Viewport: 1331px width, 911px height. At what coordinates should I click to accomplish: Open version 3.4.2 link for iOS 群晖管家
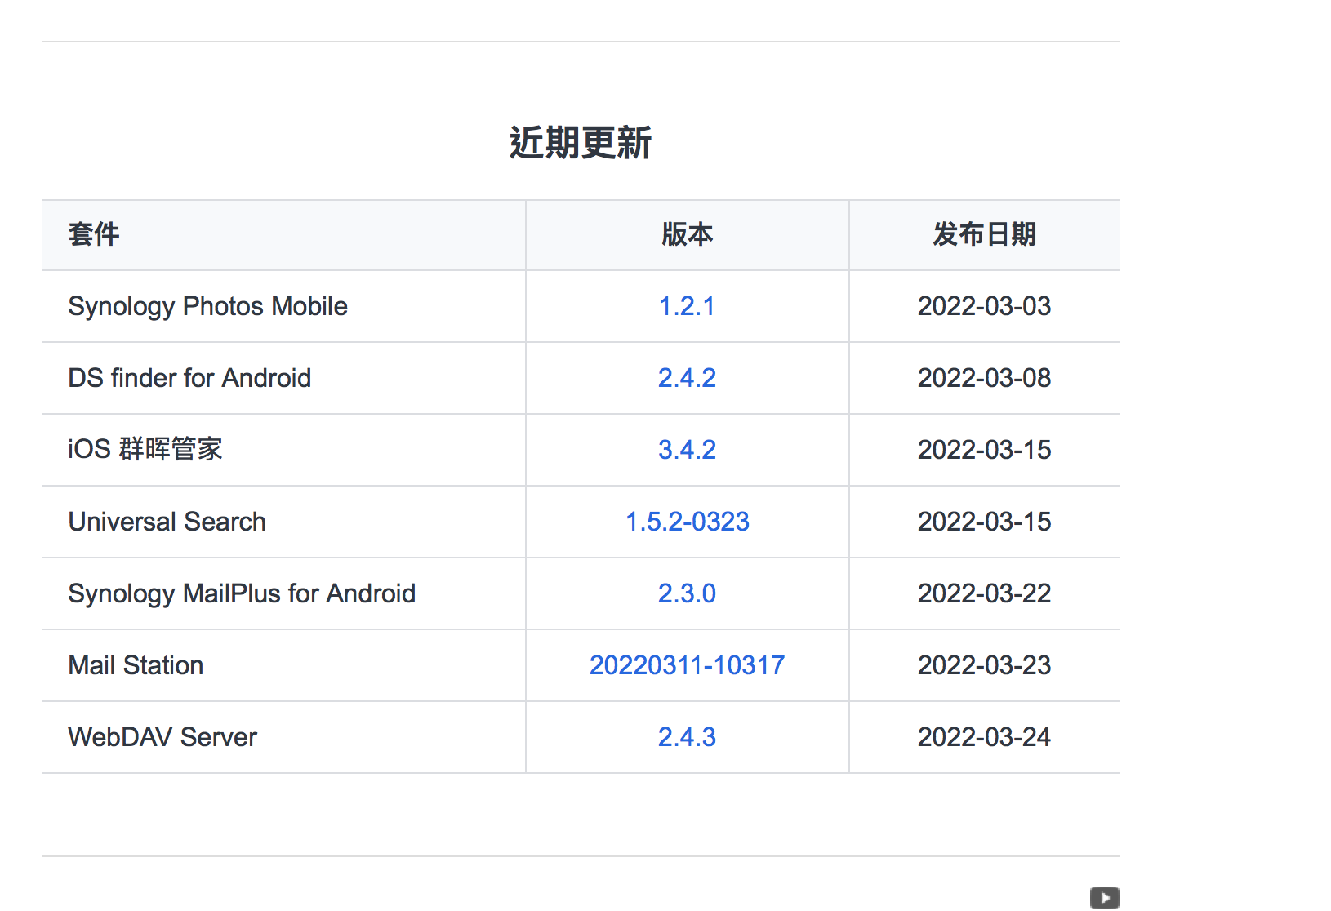click(x=687, y=450)
